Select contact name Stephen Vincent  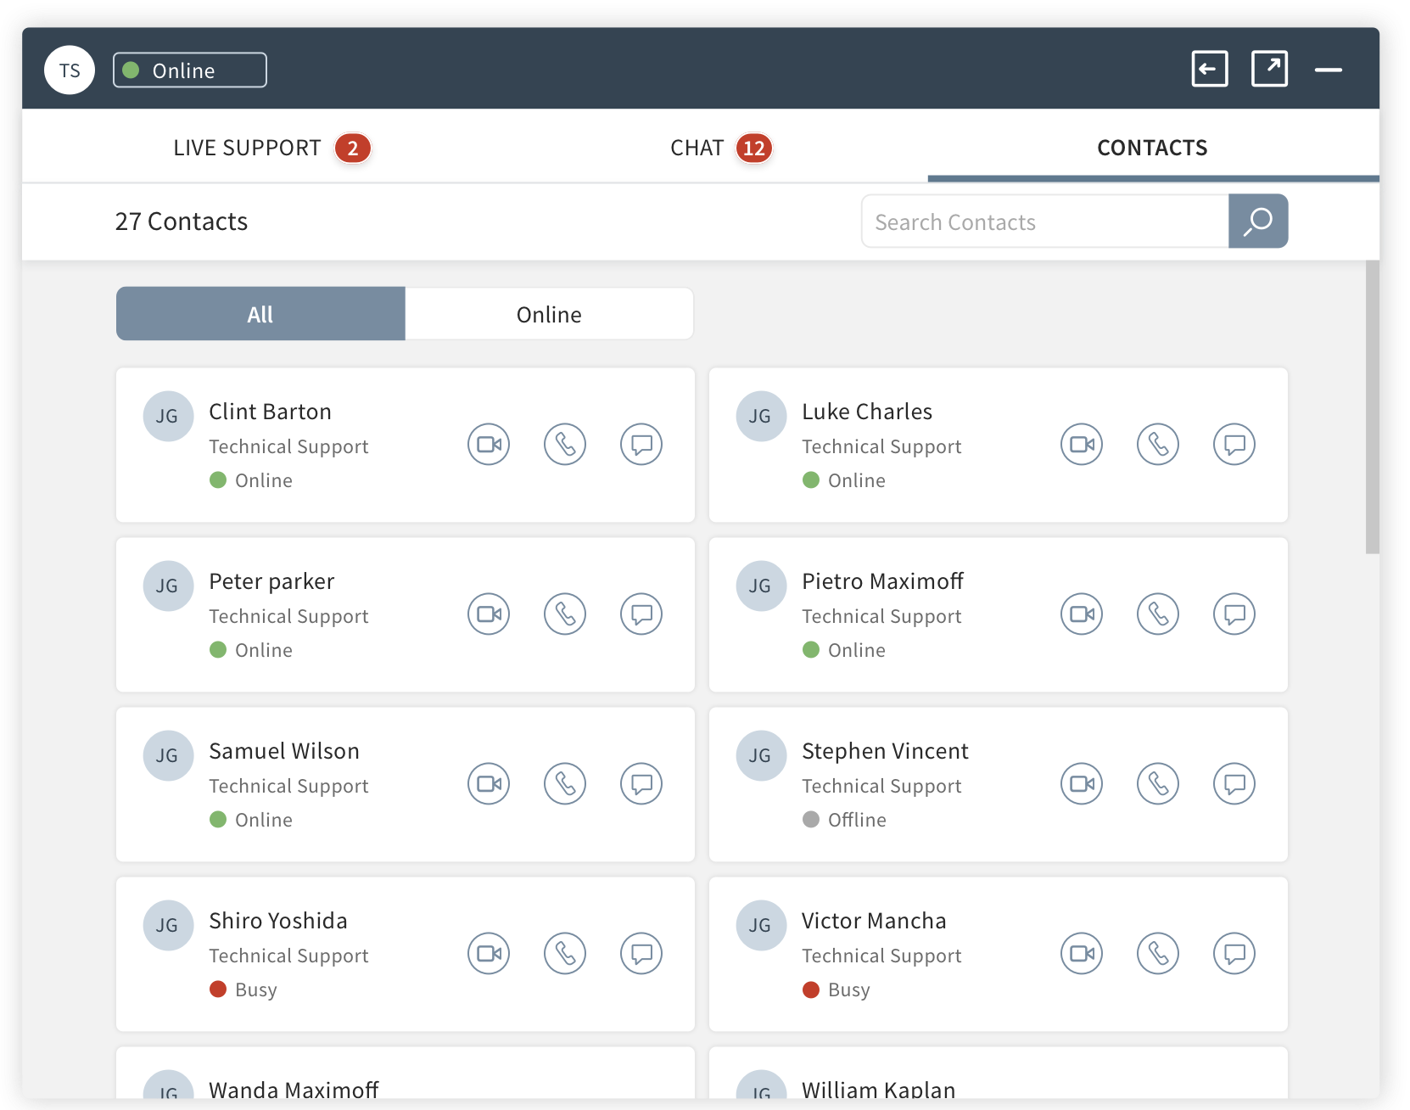[885, 751]
